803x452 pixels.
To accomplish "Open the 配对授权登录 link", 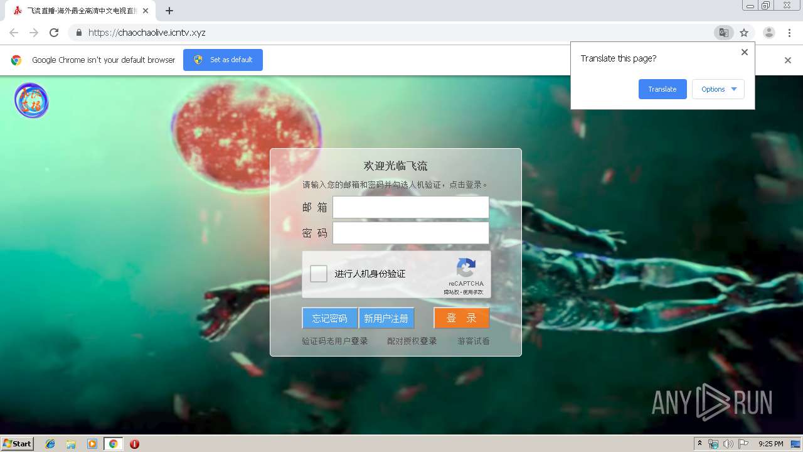I will point(412,341).
